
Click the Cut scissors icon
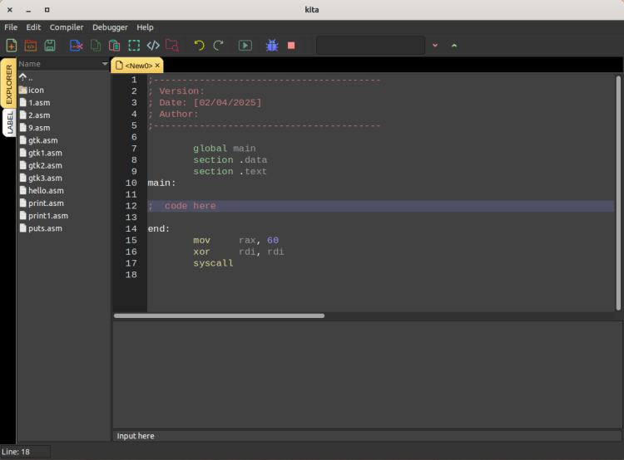(x=76, y=46)
